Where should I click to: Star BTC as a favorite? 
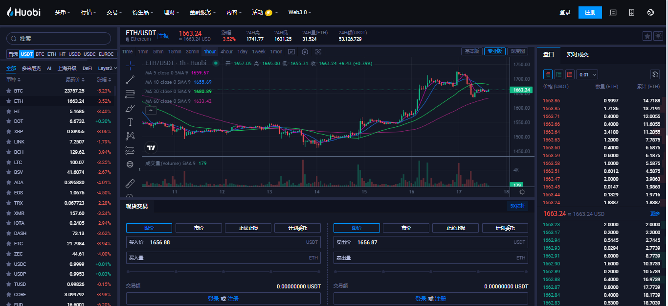(8, 91)
